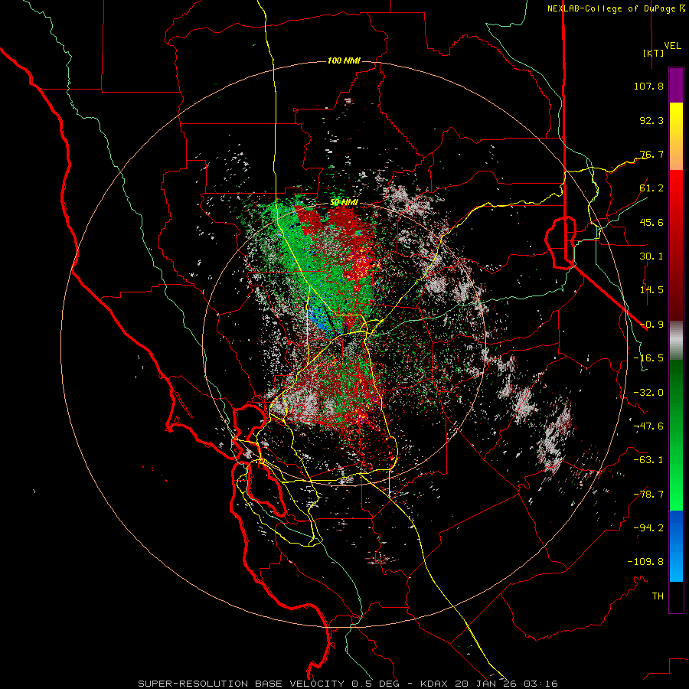
Task: Click the VEL legend title
Action: pyautogui.click(x=672, y=46)
